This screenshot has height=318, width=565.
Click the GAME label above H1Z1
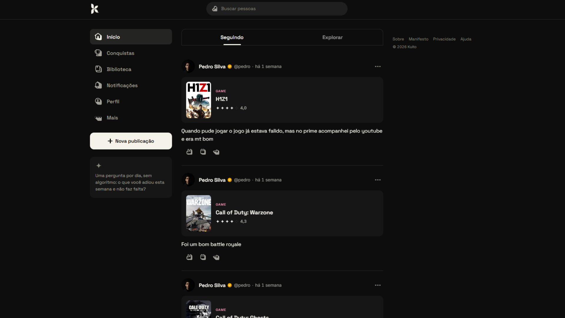(x=221, y=91)
